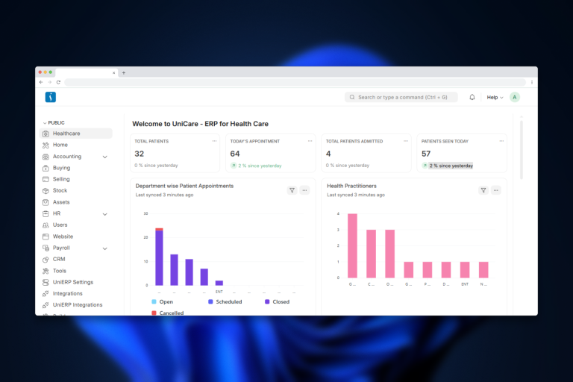Open the Help dropdown menu
573x382 pixels.
click(x=495, y=97)
